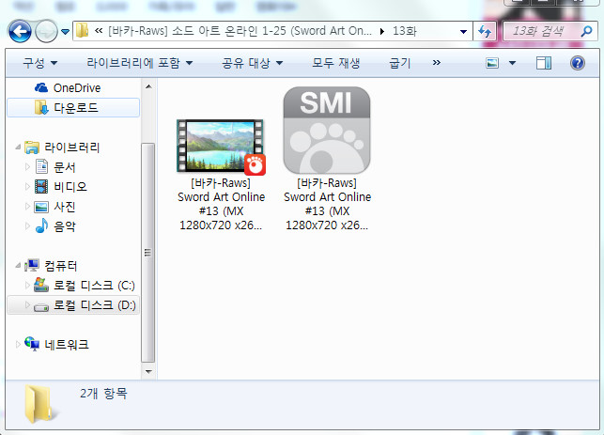The width and height of the screenshot is (604, 435).
Task: Open recent locations dropdown beside navigation arrows
Action: tap(66, 32)
